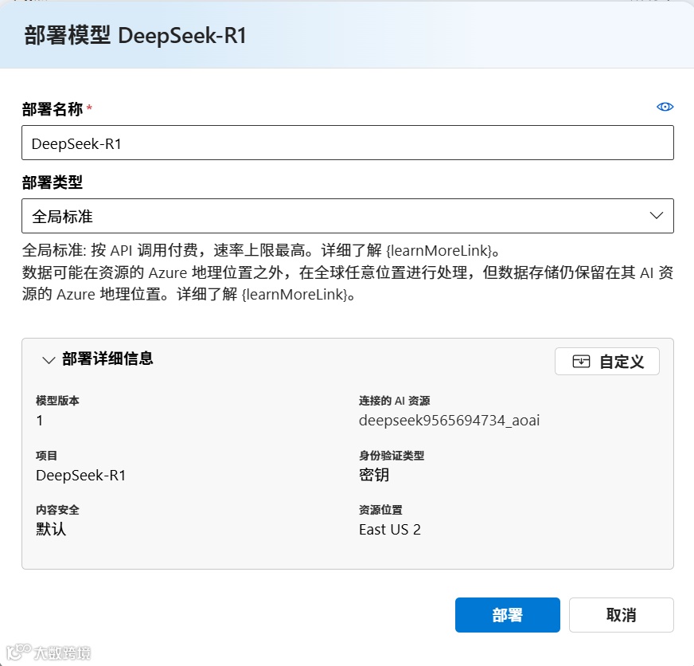Click the East US 2 location value
694x666 pixels.
coord(390,530)
